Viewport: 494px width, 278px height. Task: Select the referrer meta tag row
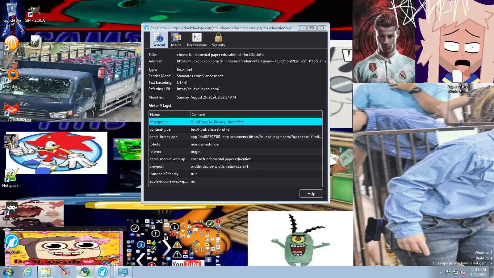[x=236, y=152]
